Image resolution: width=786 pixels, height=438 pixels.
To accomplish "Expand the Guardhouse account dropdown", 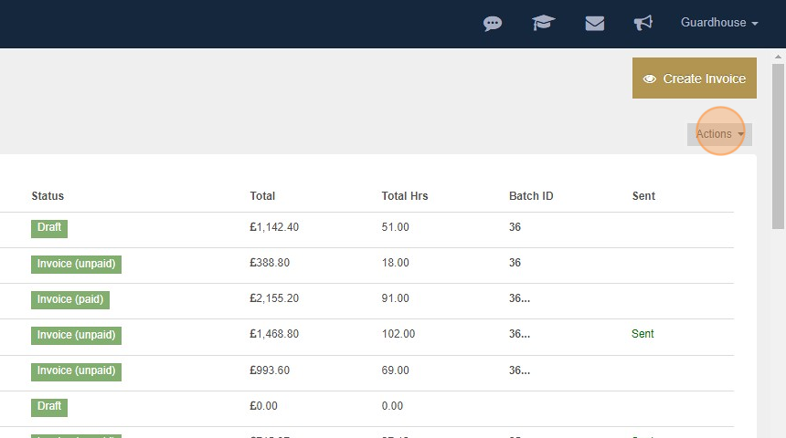I will coord(719,23).
